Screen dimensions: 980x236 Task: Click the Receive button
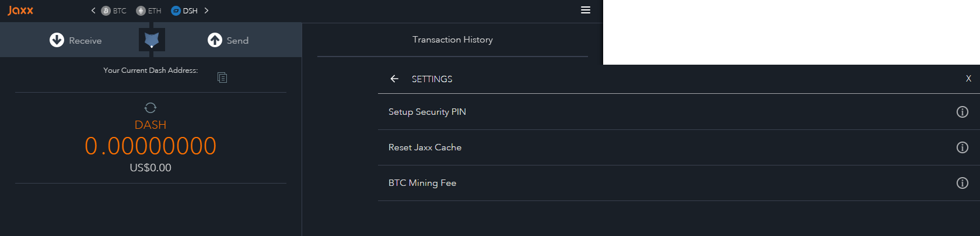[76, 40]
